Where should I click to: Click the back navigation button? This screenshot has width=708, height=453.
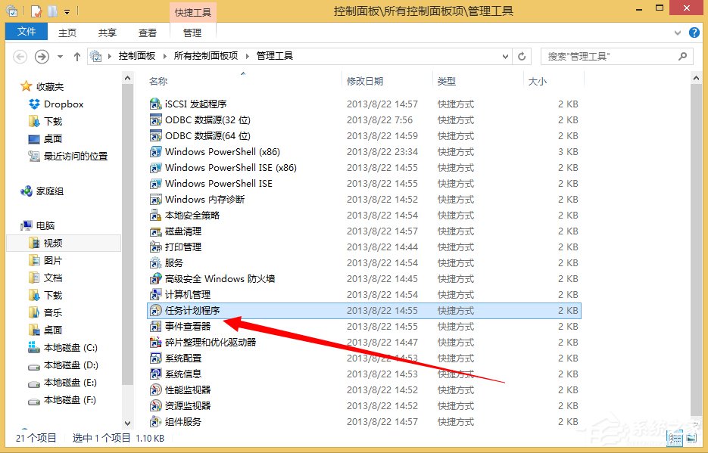point(20,56)
